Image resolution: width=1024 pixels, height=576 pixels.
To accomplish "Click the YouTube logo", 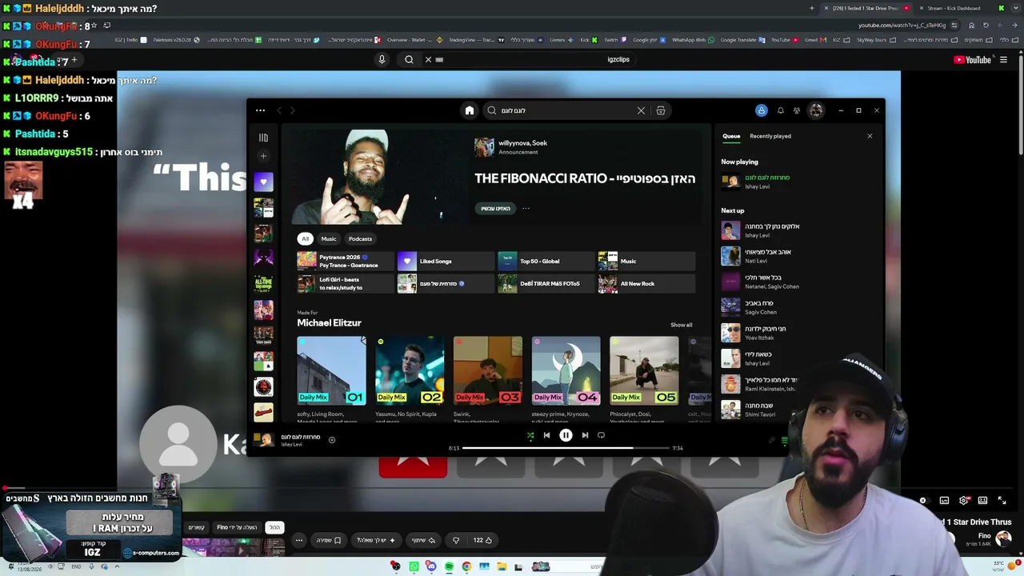I will point(972,59).
